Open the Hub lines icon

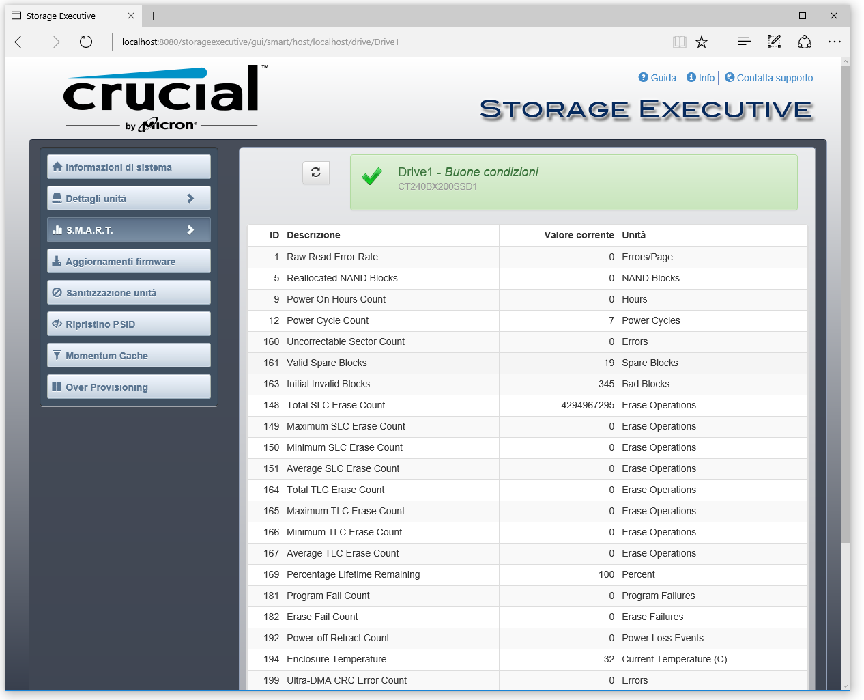tap(745, 42)
